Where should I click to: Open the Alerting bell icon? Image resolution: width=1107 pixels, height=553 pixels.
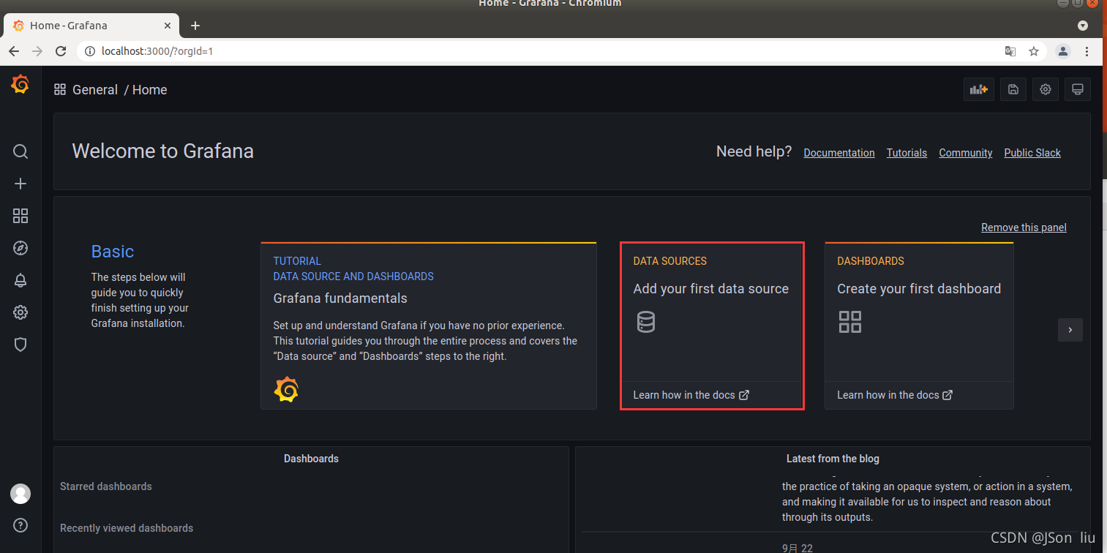coord(20,280)
